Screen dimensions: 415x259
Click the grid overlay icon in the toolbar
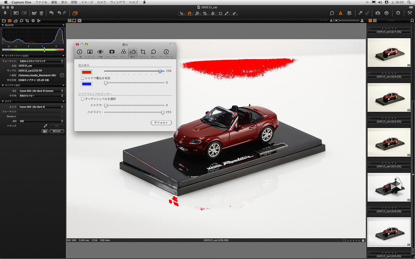pyautogui.click(x=349, y=13)
